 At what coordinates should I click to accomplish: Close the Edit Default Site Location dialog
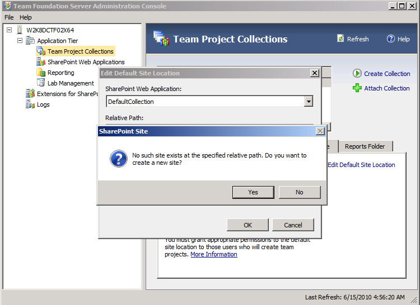click(315, 73)
